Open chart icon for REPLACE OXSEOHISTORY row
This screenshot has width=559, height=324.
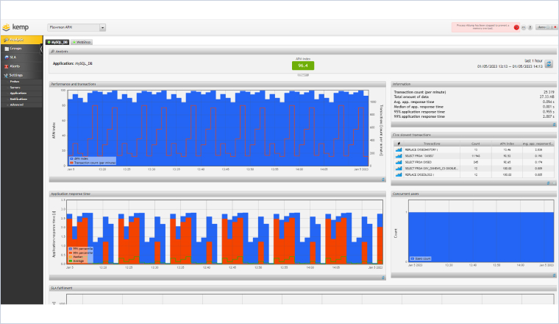point(398,148)
